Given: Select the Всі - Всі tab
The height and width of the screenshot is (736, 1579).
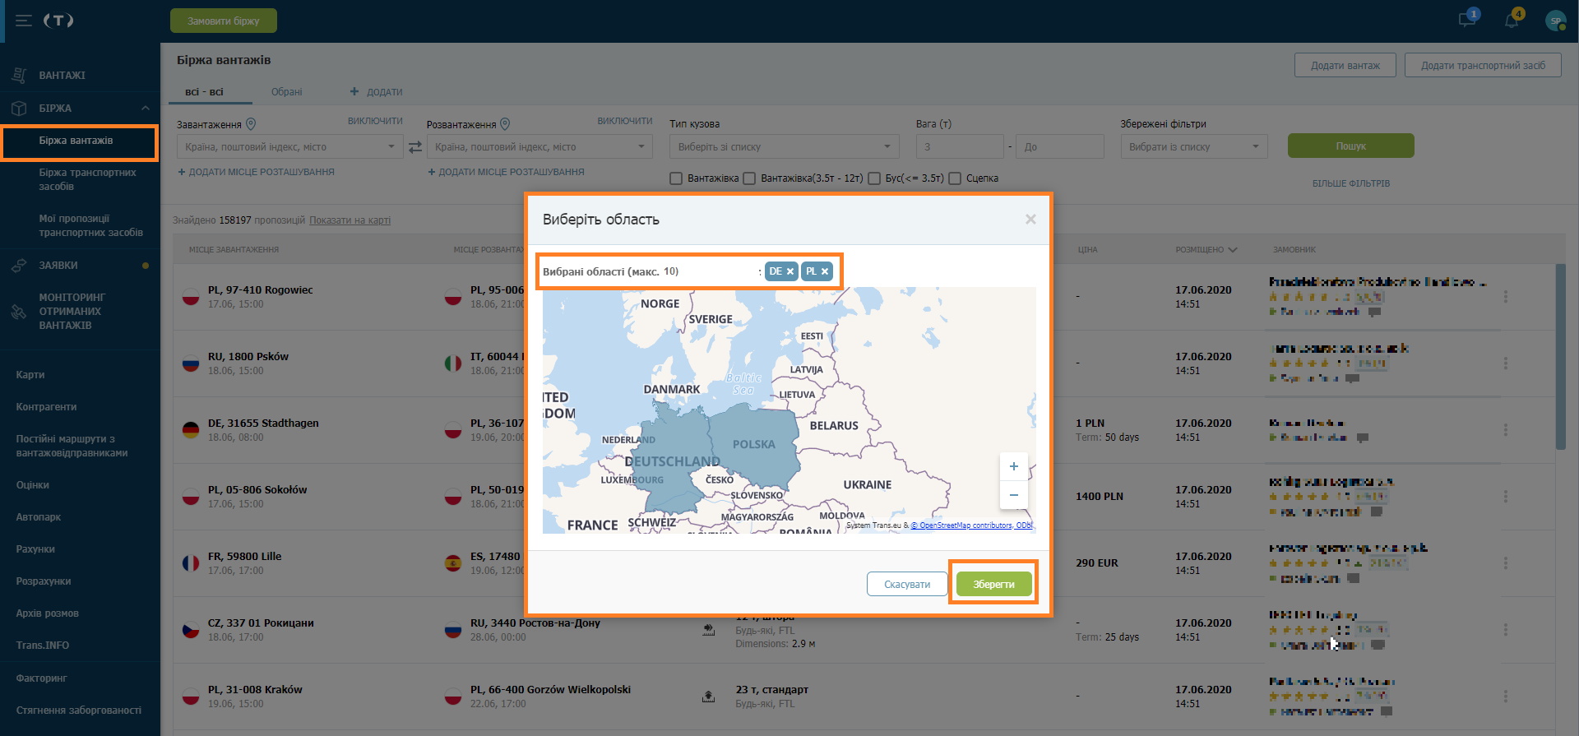Looking at the screenshot, I should pos(205,92).
